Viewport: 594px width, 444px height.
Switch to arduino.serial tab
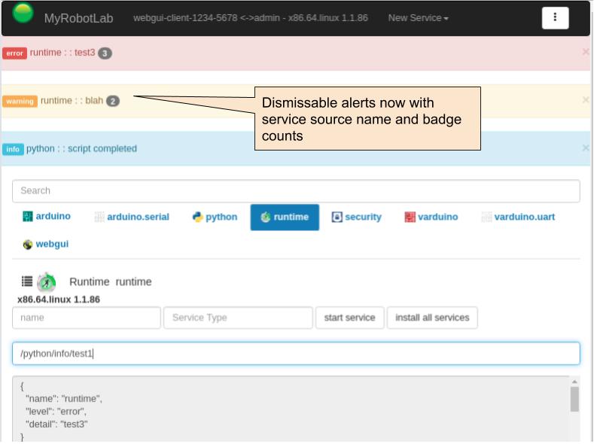pos(132,217)
